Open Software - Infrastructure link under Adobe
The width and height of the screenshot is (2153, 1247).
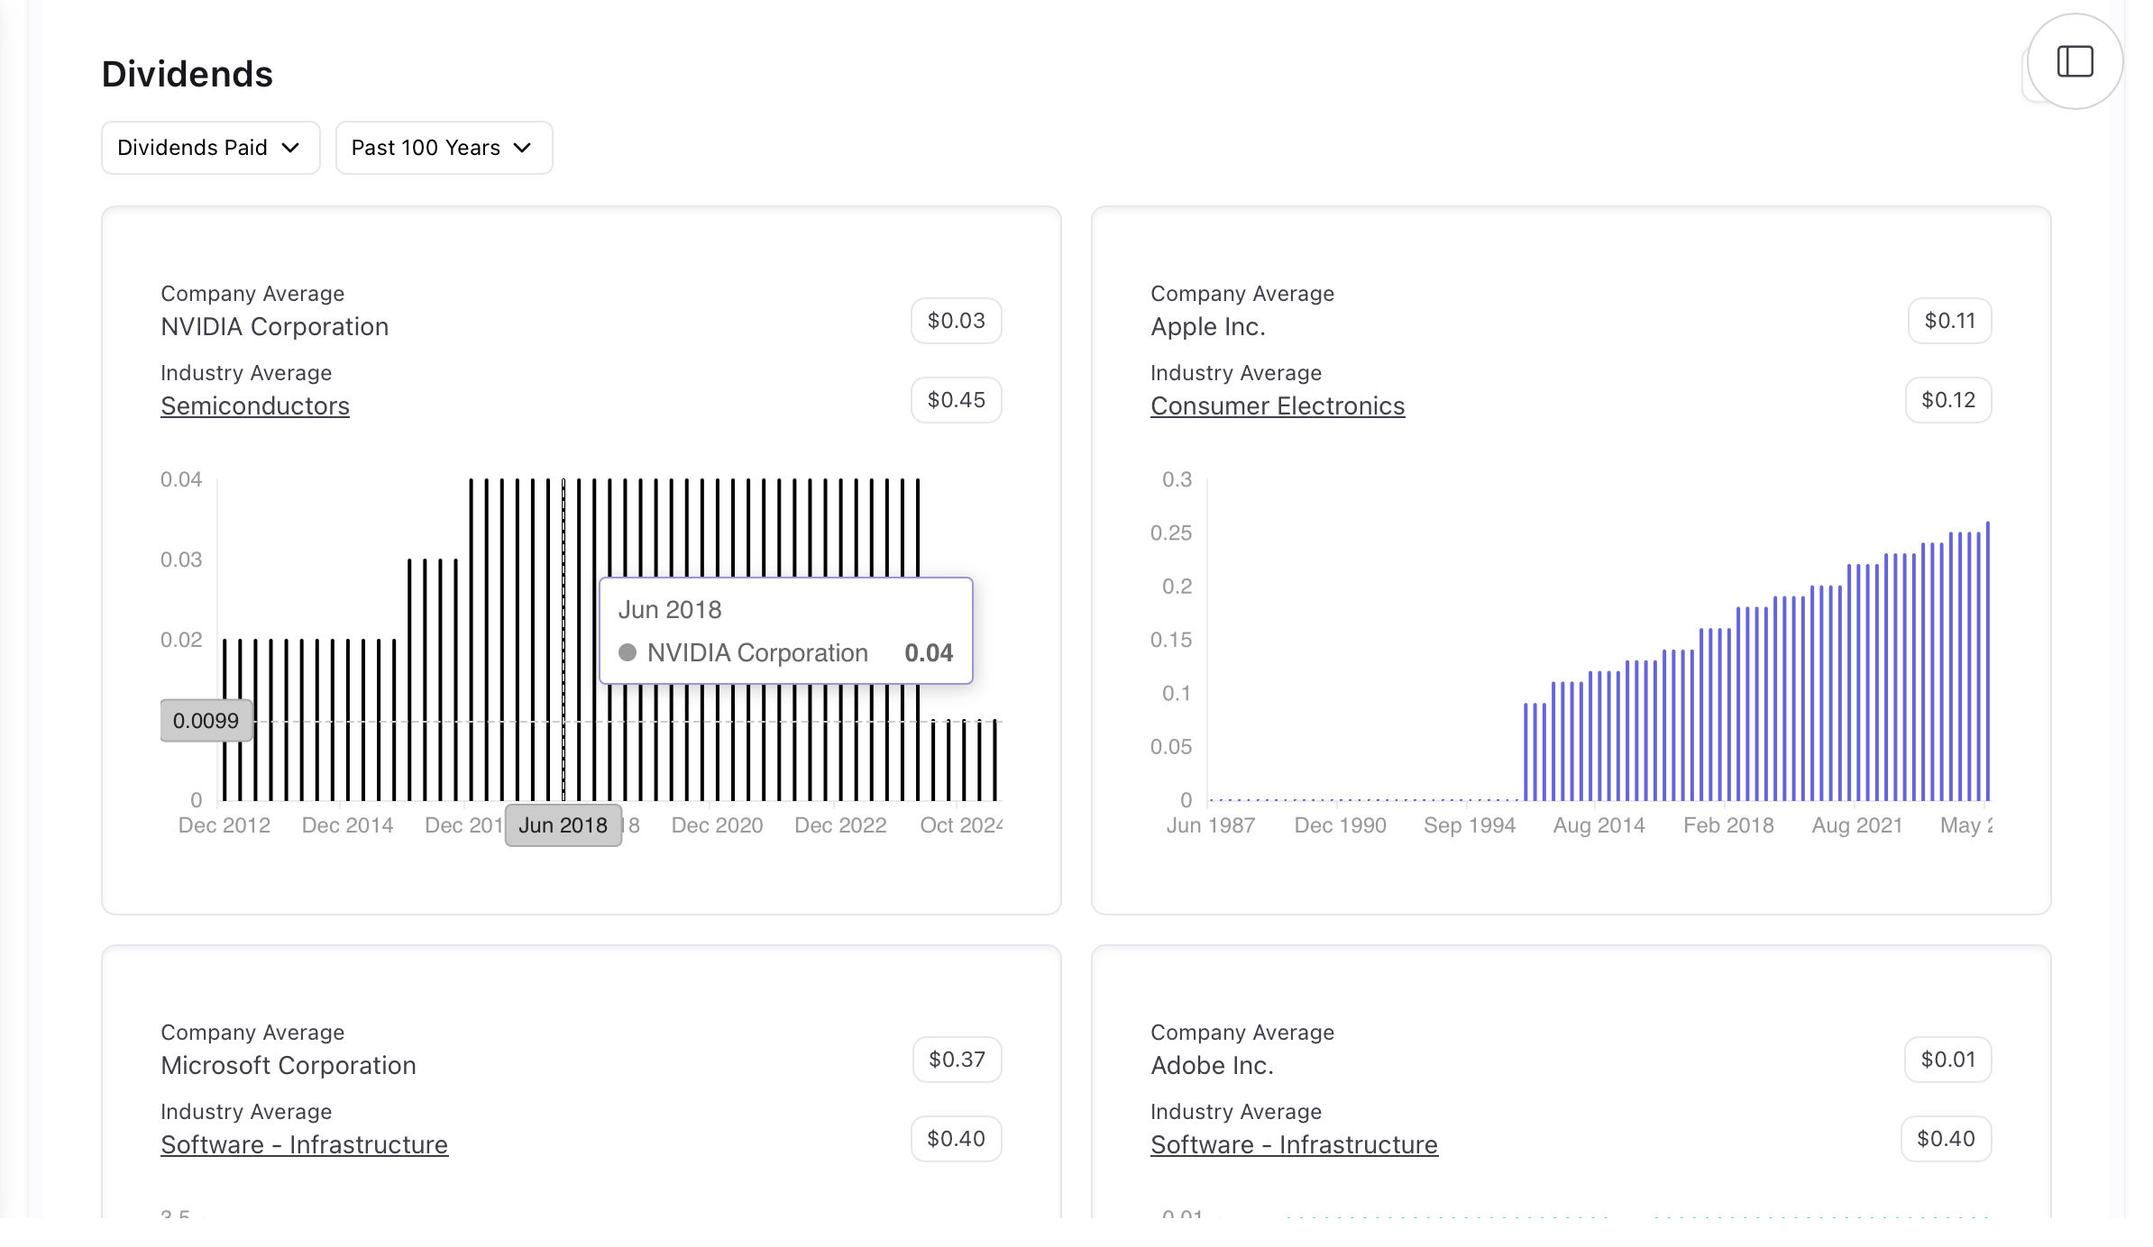(x=1294, y=1145)
